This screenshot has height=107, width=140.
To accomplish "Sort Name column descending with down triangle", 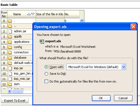I will 33,14.
